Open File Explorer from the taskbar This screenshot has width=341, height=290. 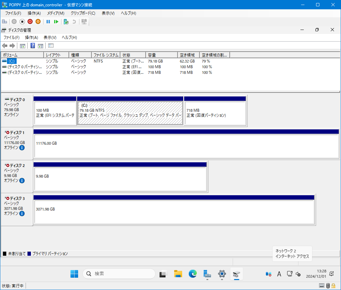(x=178, y=274)
